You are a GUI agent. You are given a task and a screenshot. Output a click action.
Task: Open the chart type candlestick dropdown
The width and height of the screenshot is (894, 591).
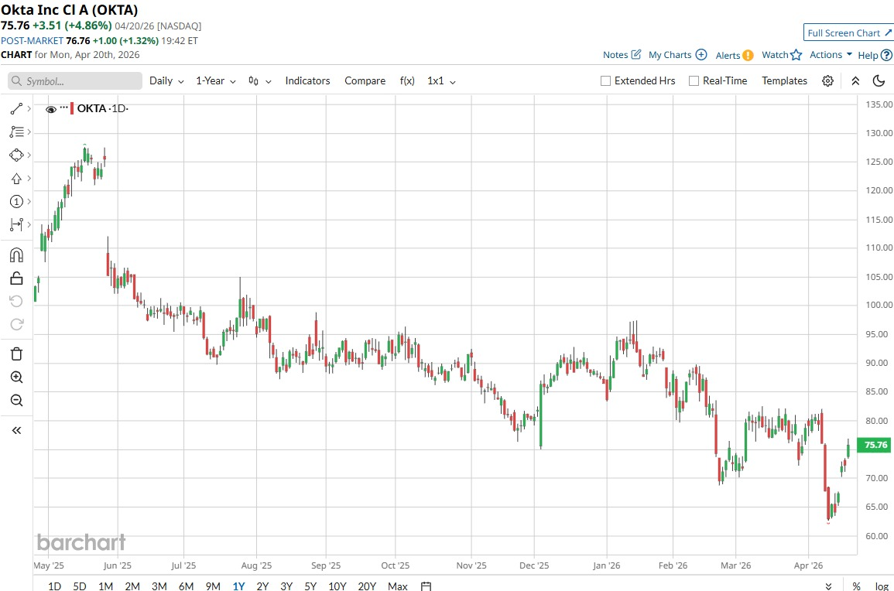pyautogui.click(x=259, y=81)
